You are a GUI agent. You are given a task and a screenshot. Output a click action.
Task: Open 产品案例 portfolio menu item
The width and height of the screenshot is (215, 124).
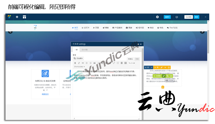tap(117, 28)
